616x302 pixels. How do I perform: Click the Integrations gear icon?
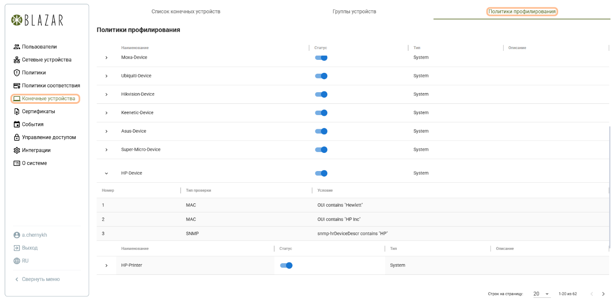pos(17,150)
